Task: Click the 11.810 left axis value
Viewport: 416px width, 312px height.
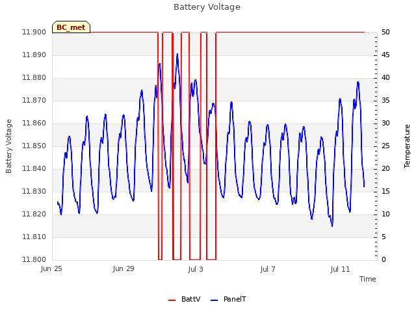Action: pos(34,237)
